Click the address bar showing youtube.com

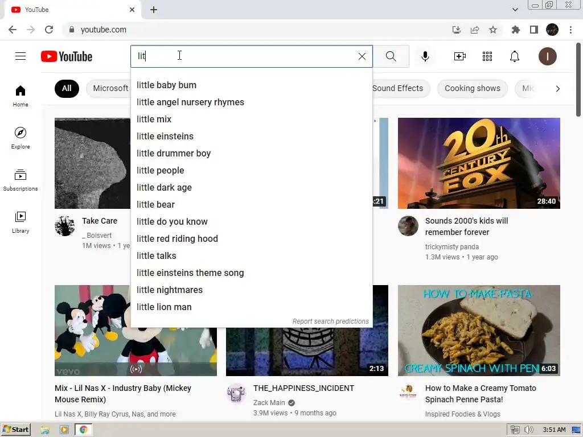click(257, 30)
